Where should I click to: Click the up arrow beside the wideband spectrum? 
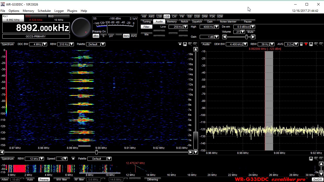click(x=321, y=164)
